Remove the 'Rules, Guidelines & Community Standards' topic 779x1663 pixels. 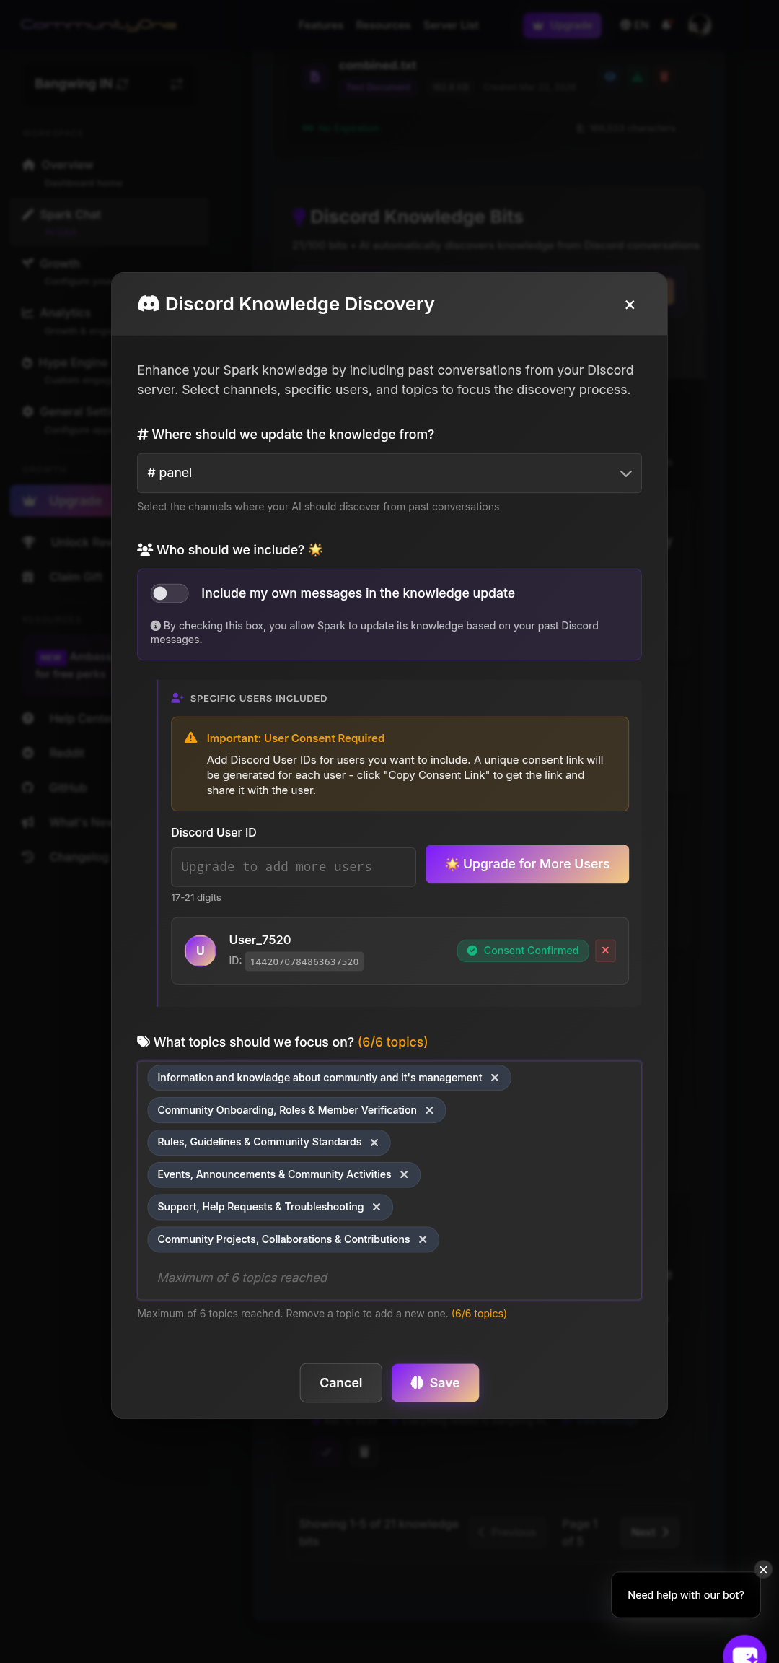(x=374, y=1142)
